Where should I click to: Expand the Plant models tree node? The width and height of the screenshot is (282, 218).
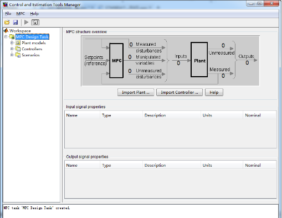(12, 43)
